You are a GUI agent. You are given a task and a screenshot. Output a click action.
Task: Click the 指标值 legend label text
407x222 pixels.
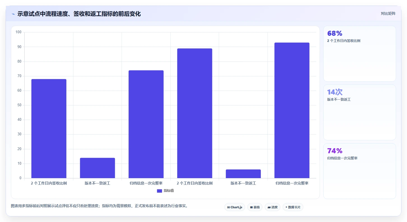169,191
